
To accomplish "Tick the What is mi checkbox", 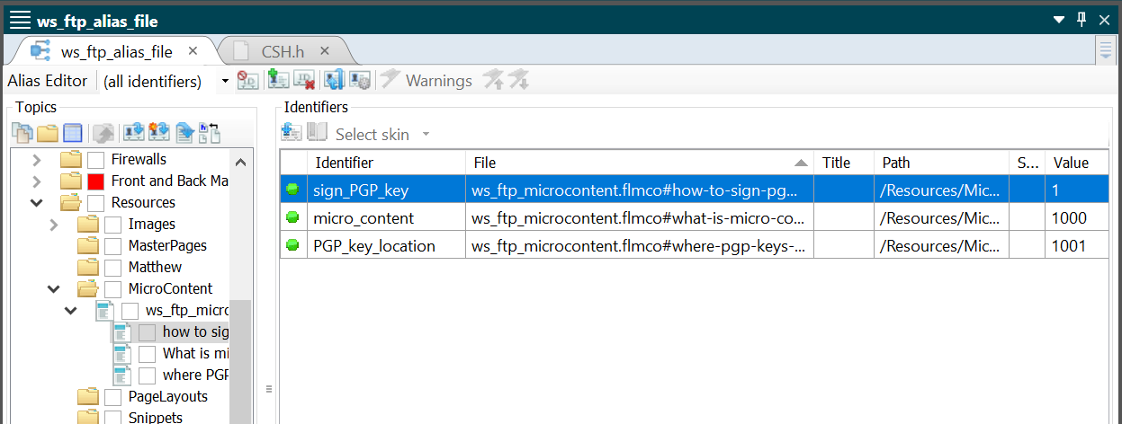I will [147, 354].
